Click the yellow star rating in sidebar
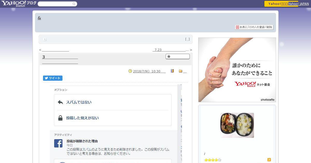 click(213, 160)
